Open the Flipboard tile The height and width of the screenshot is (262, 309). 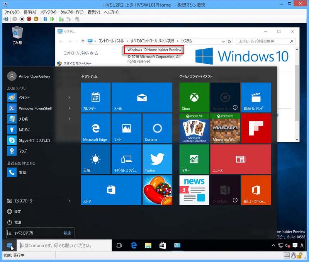tap(256, 128)
